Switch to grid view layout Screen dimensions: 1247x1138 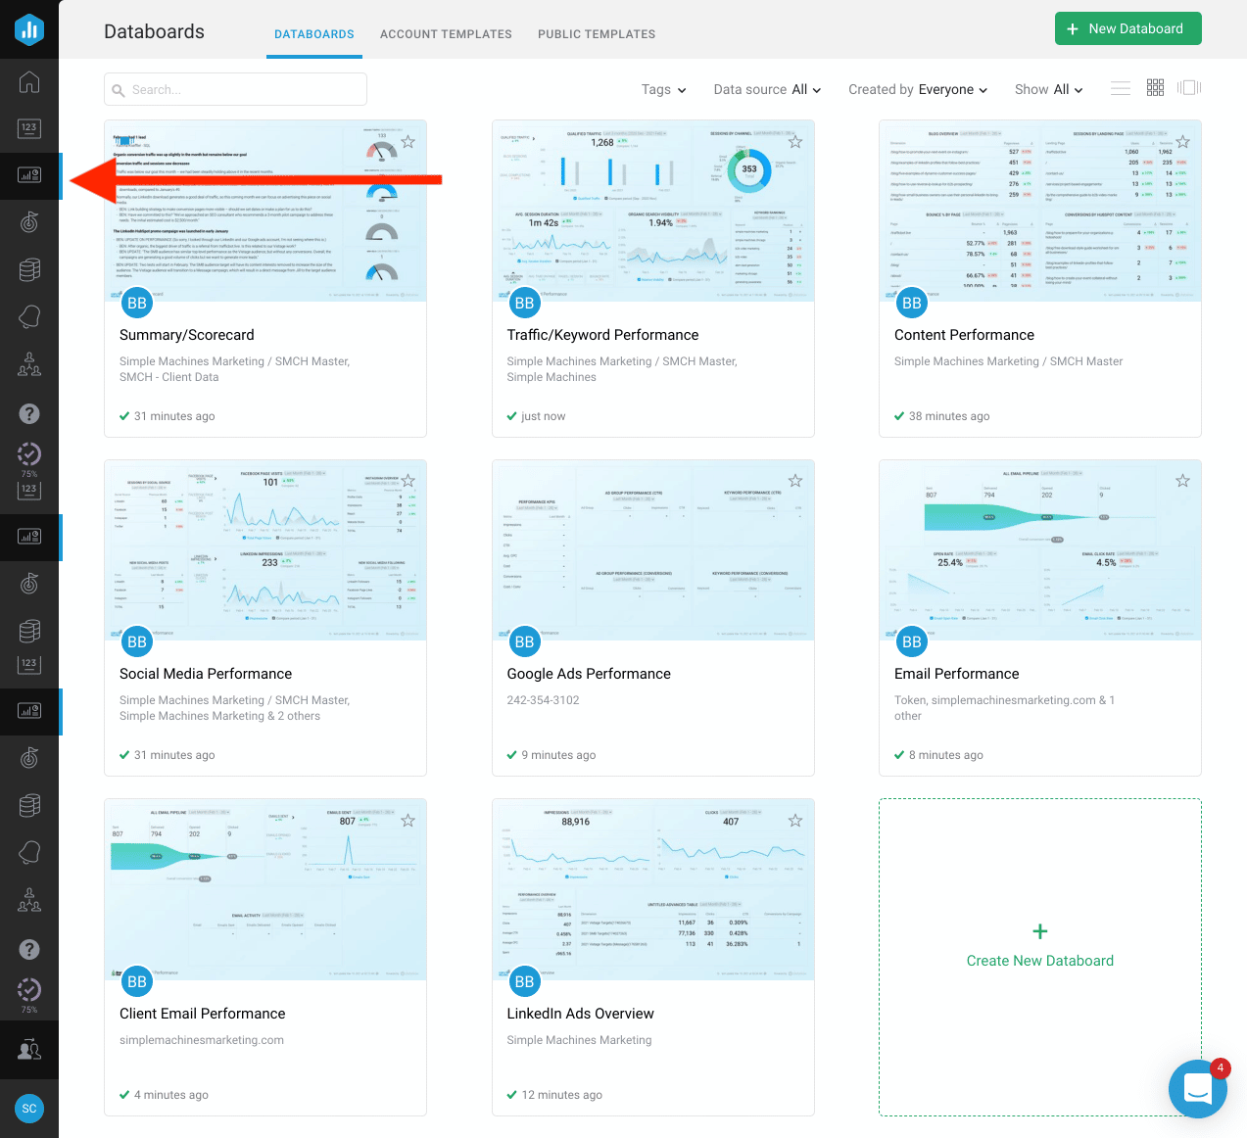click(1155, 88)
